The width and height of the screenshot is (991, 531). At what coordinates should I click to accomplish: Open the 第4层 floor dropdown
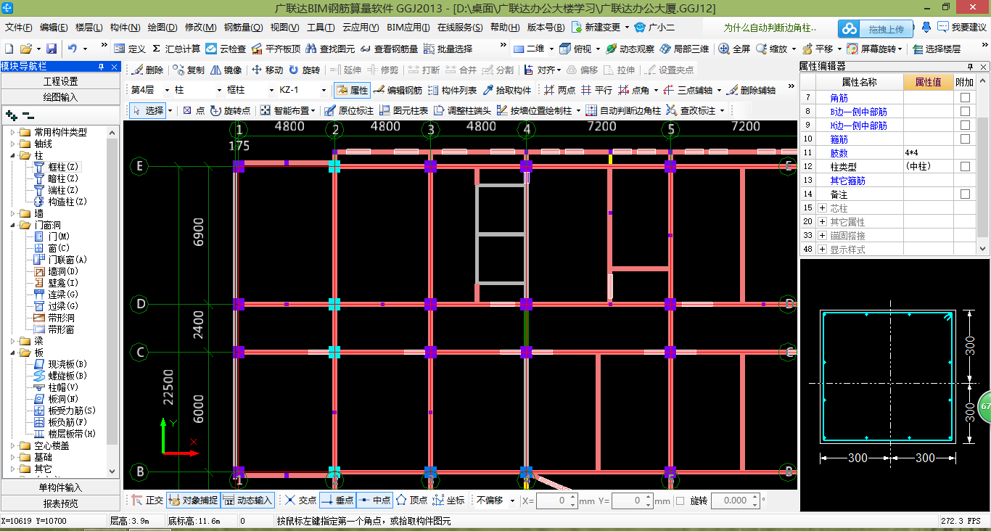pyautogui.click(x=167, y=91)
